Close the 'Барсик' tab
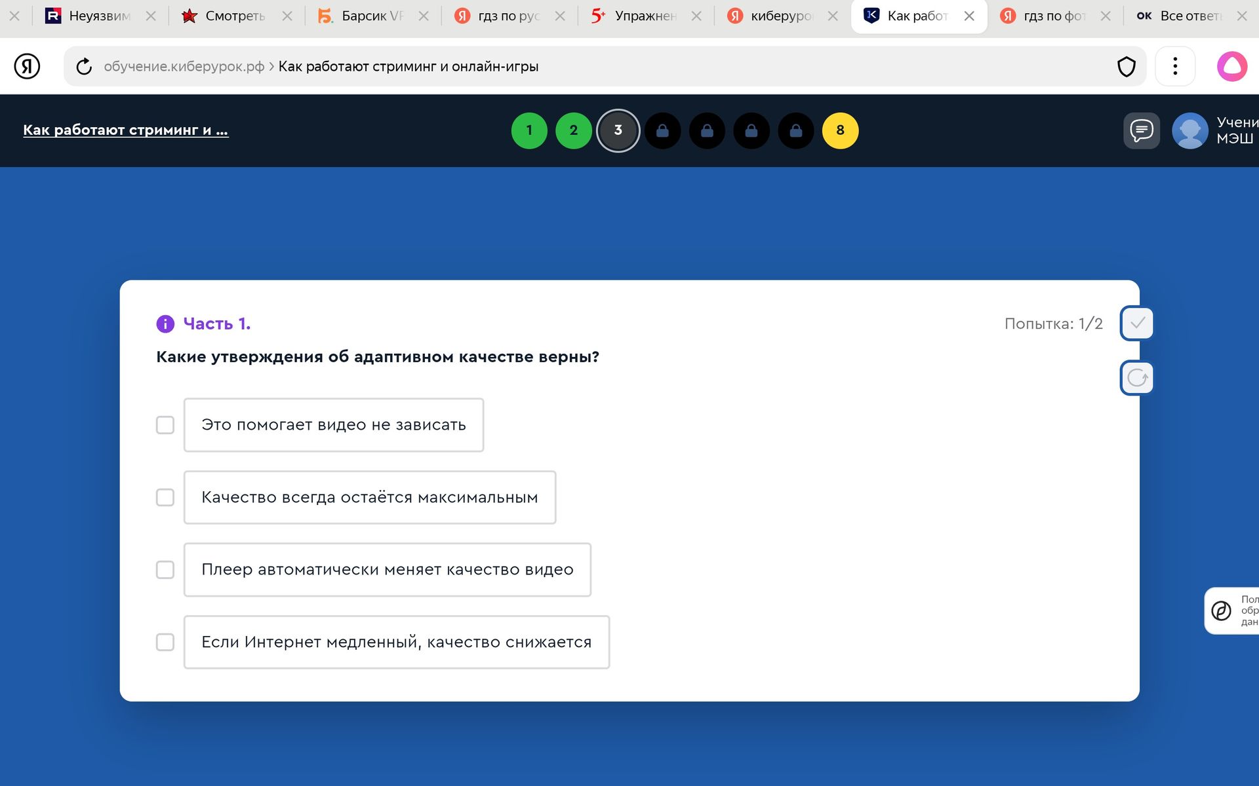The image size is (1259, 786). coord(424,16)
